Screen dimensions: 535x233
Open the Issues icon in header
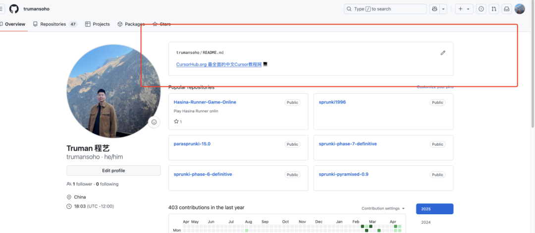click(481, 9)
